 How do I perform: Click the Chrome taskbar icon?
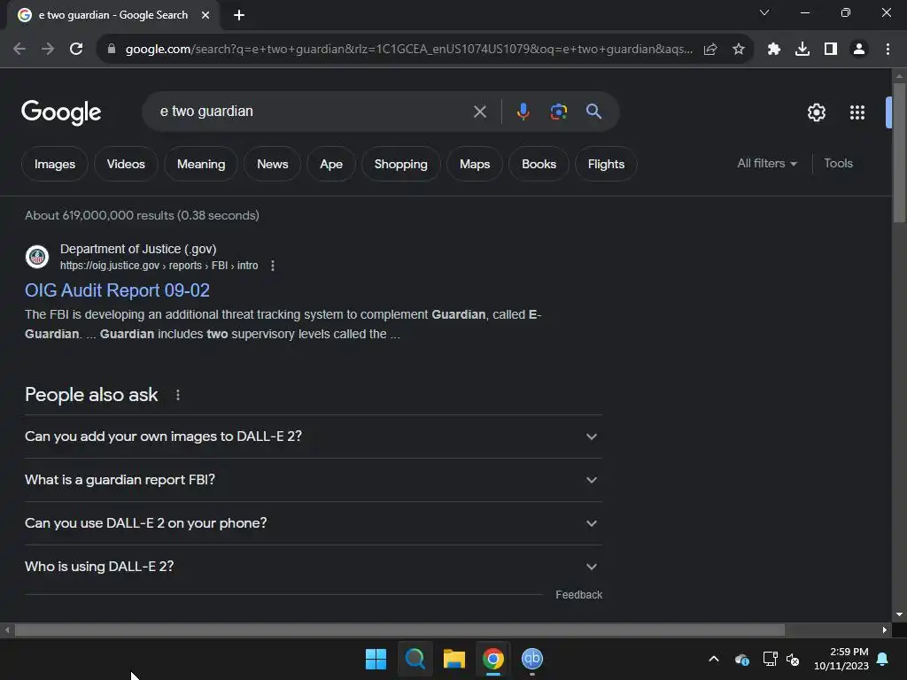coord(492,659)
